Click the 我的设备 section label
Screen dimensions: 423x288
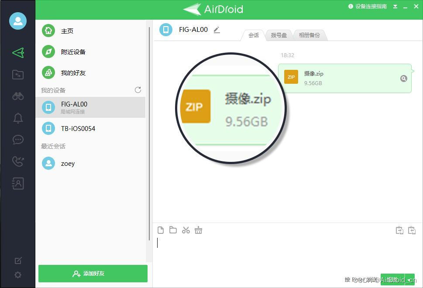[x=53, y=90]
